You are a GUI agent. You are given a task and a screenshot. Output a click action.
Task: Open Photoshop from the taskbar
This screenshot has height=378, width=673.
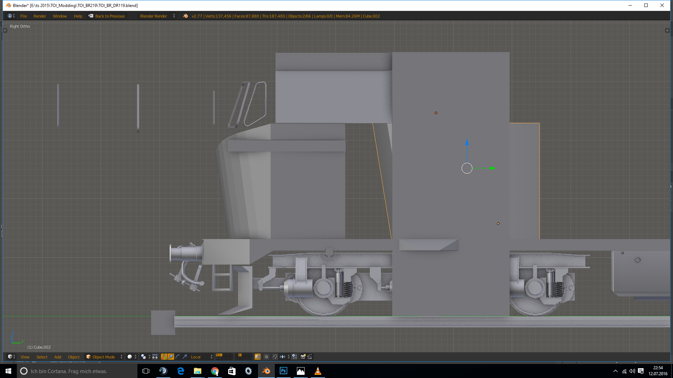(283, 371)
